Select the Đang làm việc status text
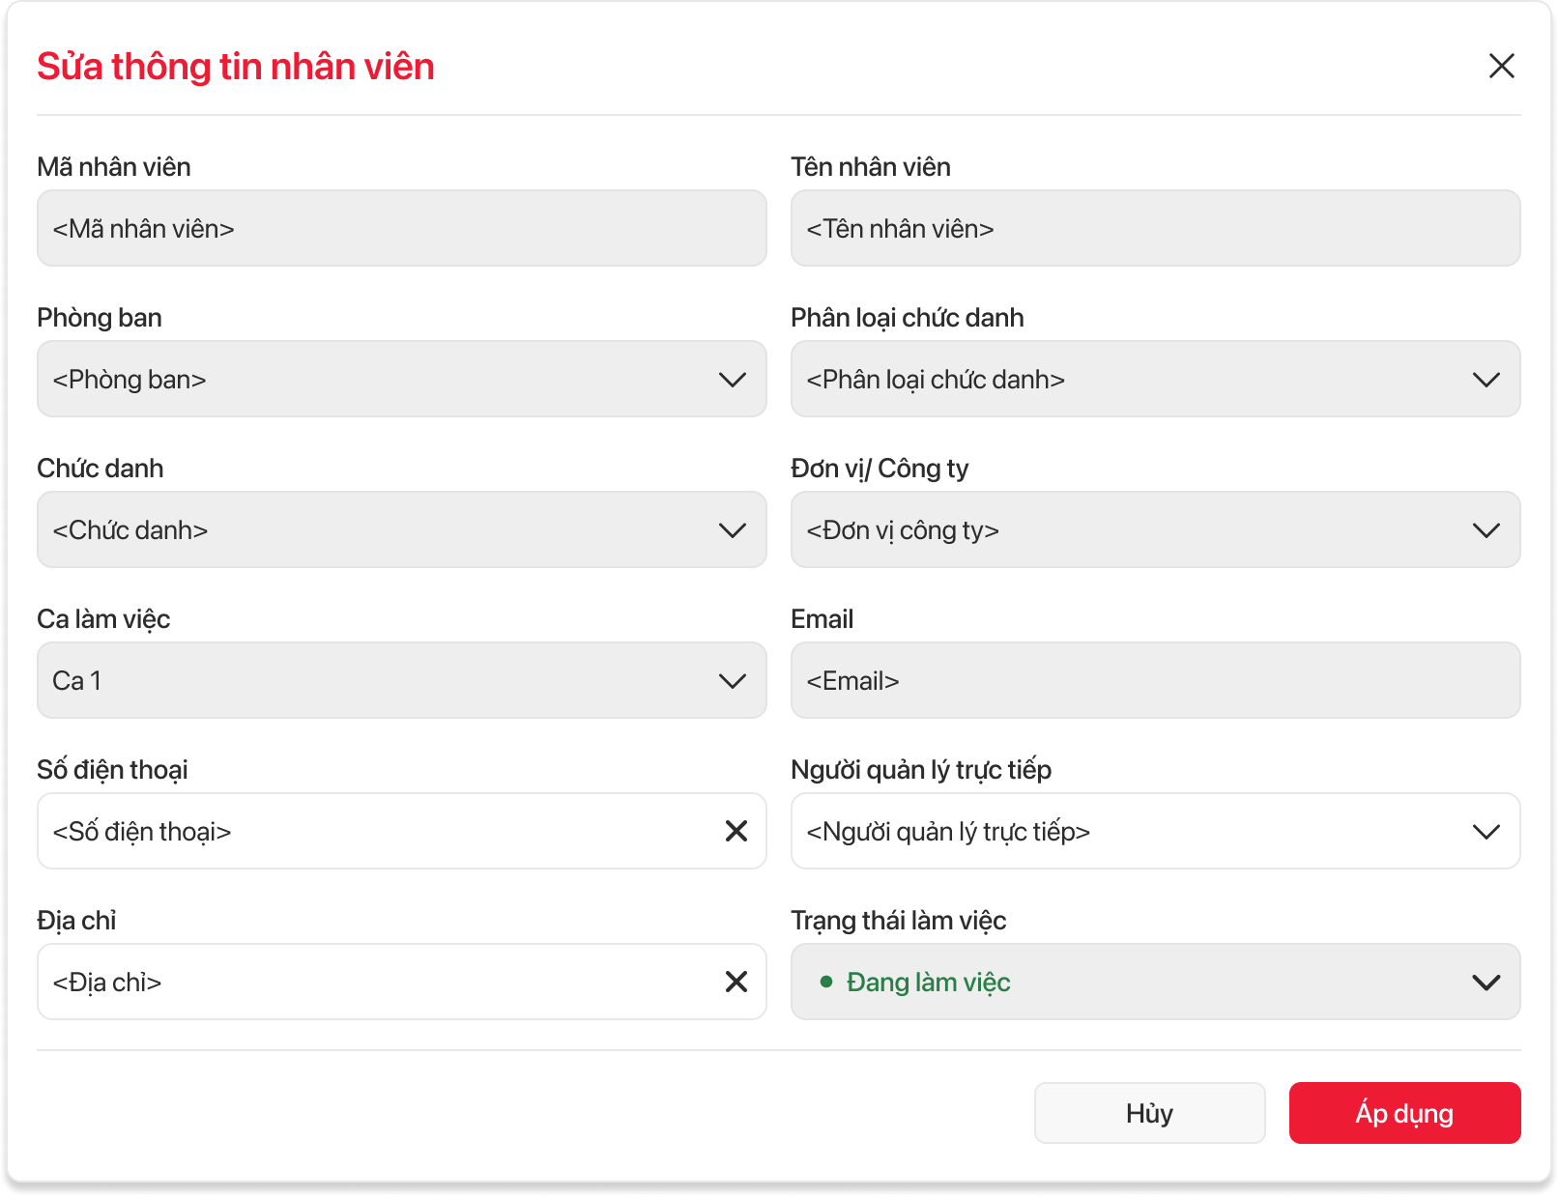The width and height of the screenshot is (1558, 1197). (928, 983)
